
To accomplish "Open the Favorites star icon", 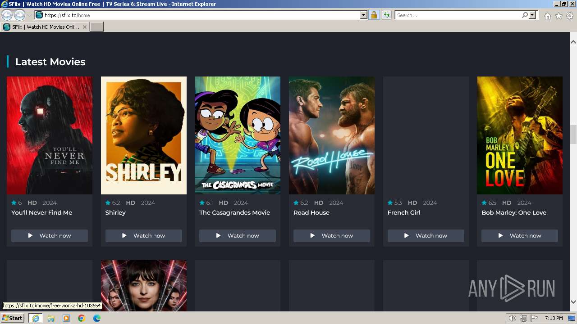I will point(559,16).
